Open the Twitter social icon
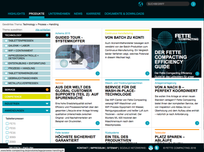 [x=157, y=148]
